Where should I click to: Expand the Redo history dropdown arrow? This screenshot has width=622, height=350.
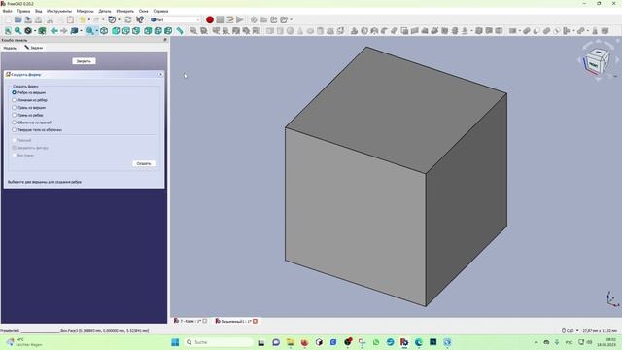pyautogui.click(x=103, y=19)
